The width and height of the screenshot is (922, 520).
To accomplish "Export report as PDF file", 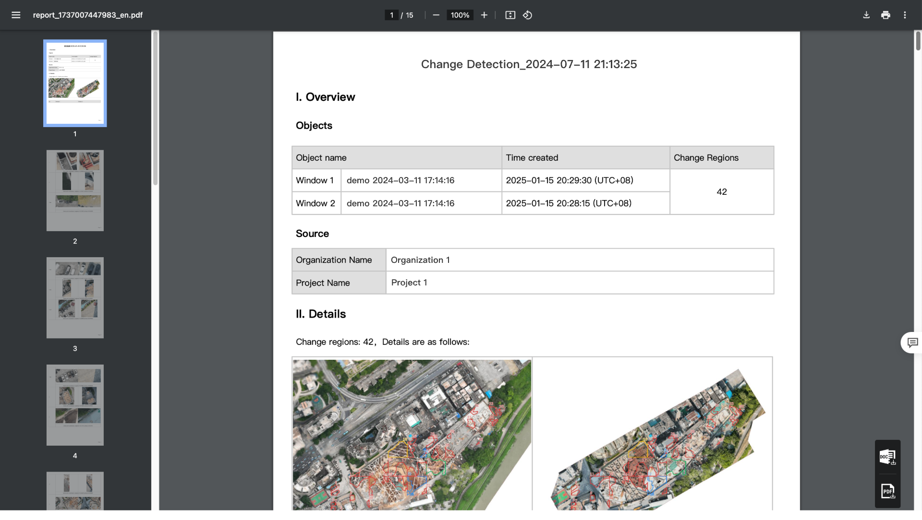I will coord(887,491).
